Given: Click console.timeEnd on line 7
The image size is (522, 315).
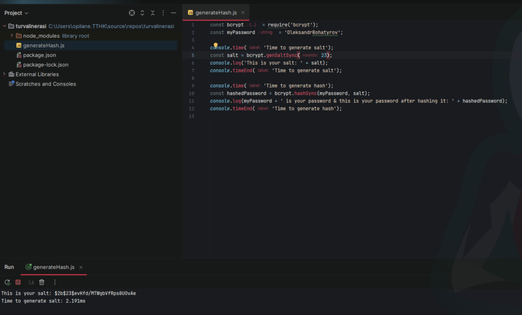Looking at the screenshot, I should (x=231, y=70).
